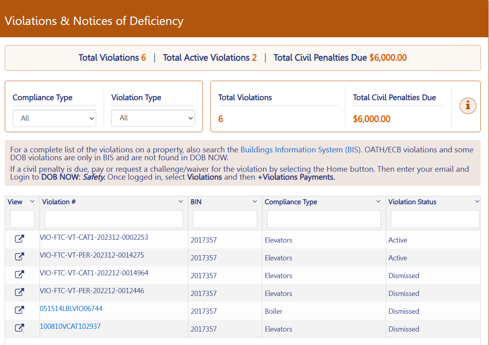Click the round information icon
Image resolution: width=489 pixels, height=345 pixels.
(468, 106)
